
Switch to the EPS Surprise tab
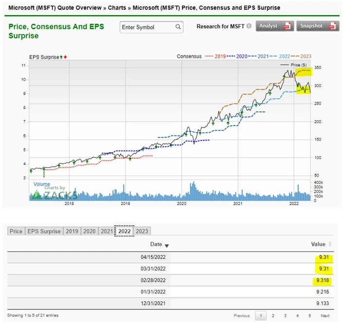(x=44, y=231)
